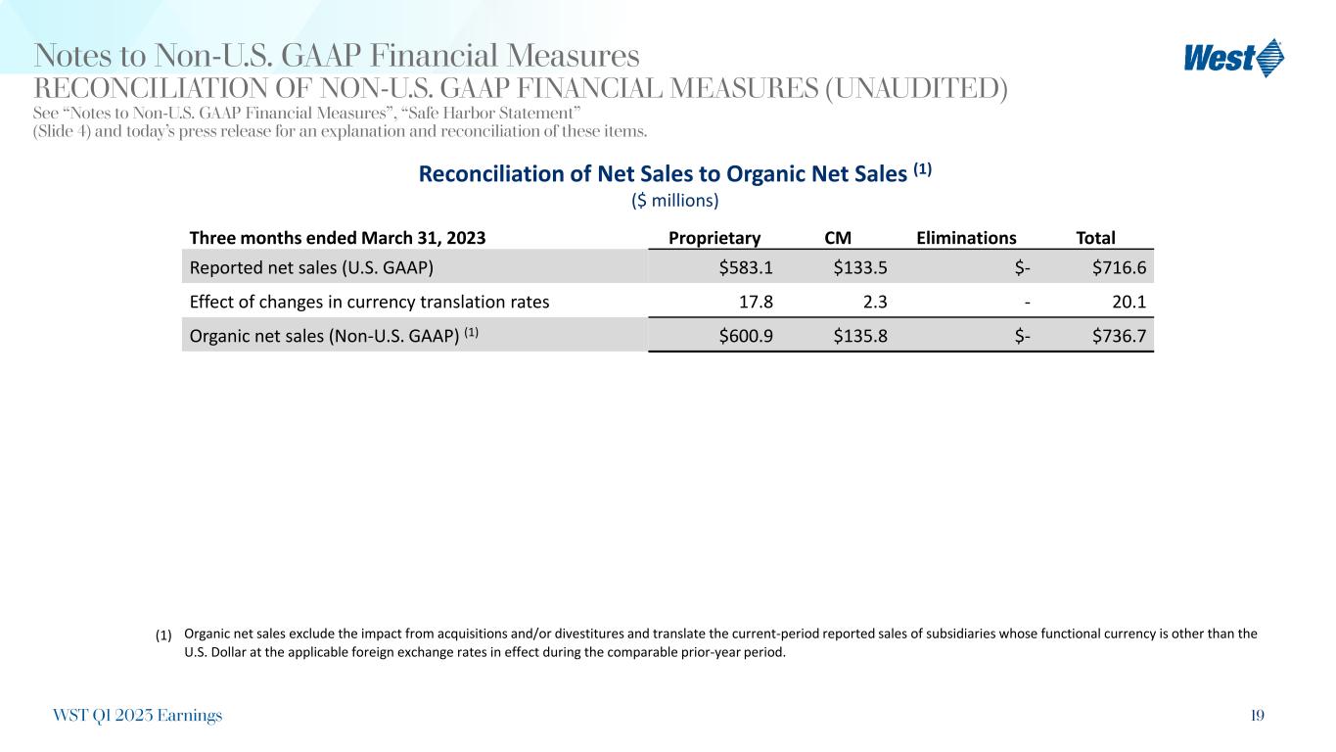The image size is (1336, 752).
Task: Click the $583.1 Proprietary reported sales cell
Action: [x=746, y=267]
